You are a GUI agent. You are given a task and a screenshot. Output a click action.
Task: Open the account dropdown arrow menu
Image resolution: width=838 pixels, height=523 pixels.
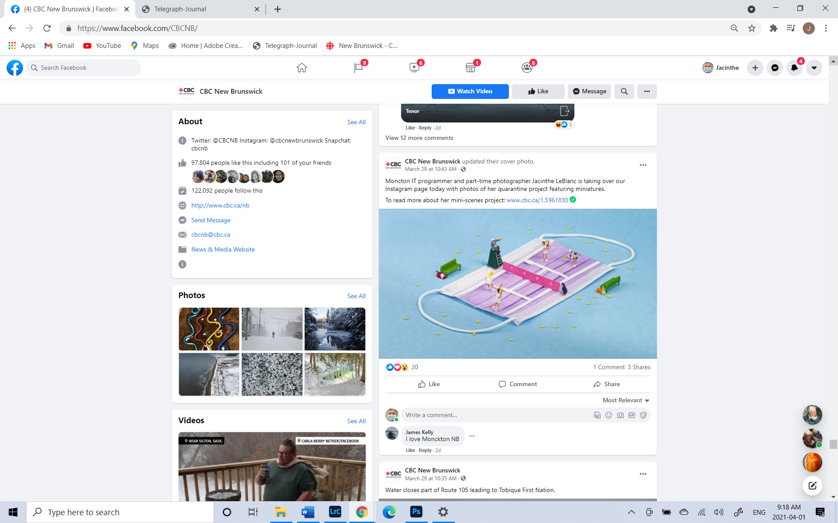[814, 68]
